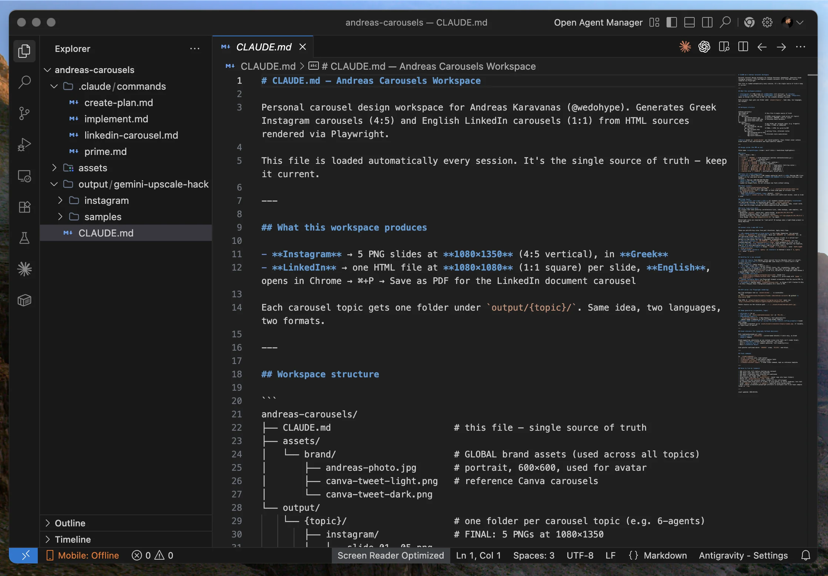The height and width of the screenshot is (576, 828).
Task: Open Antigravity - Settings status item
Action: coord(743,555)
